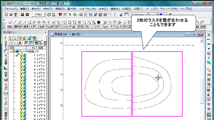This screenshot has width=214, height=120.
Task: Open the ヘルプ(H) menu
Action: tap(186, 9)
